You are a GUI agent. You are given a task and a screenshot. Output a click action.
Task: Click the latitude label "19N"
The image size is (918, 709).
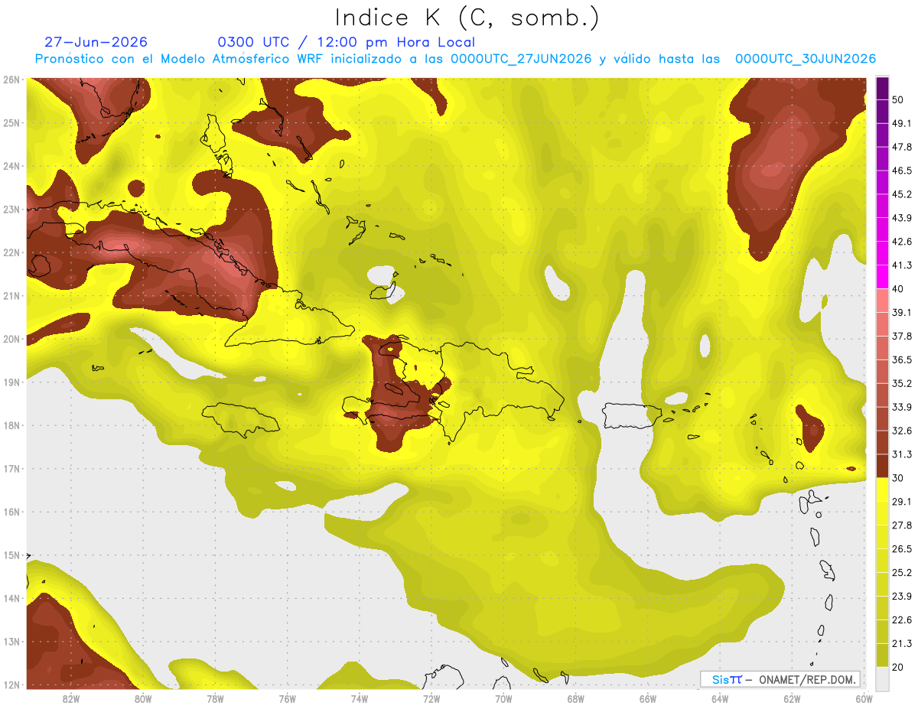[x=11, y=382]
